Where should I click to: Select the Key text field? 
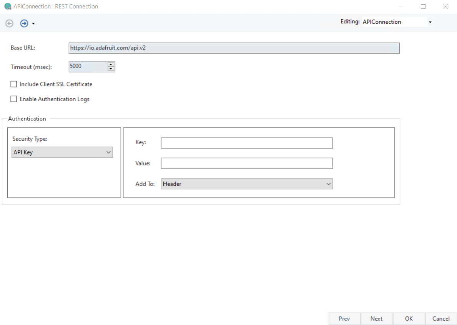coord(246,143)
